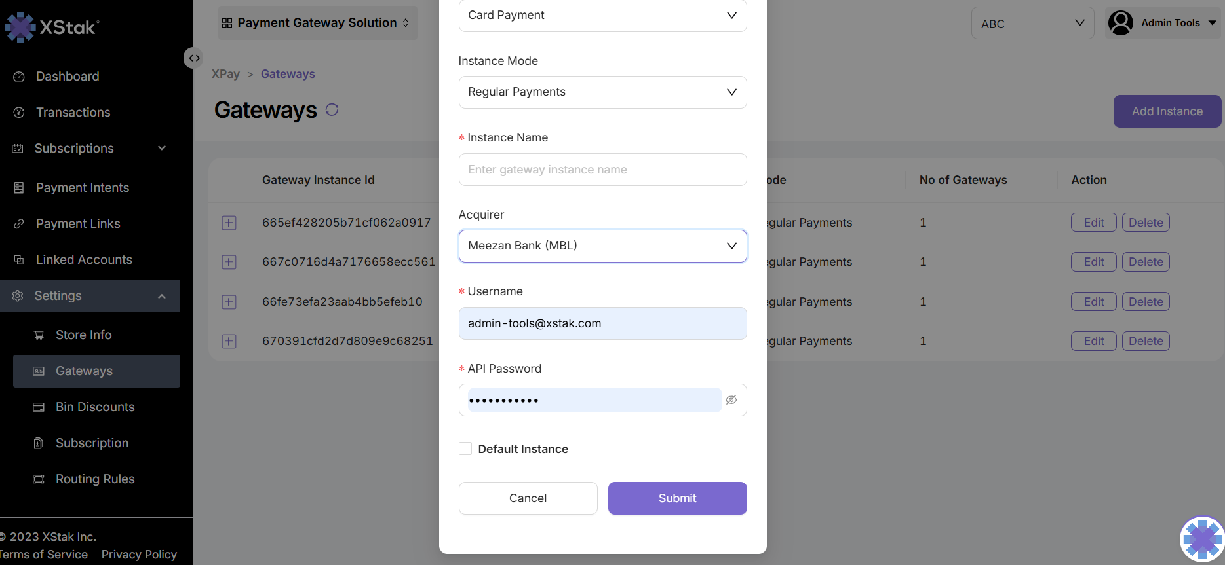Open the Acquirer dropdown showing Meezan Bank
The width and height of the screenshot is (1225, 565).
tap(602, 246)
